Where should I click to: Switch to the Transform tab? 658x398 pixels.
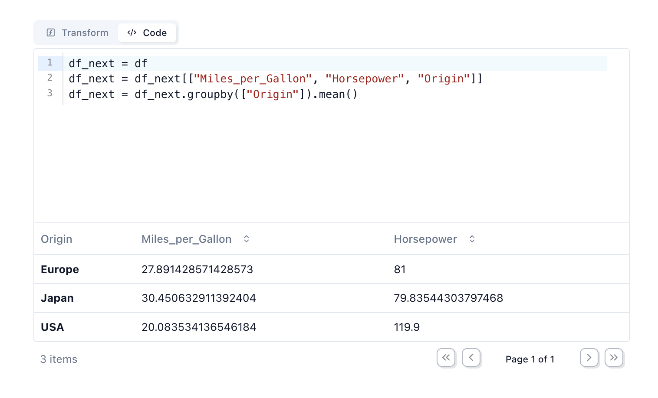(77, 33)
